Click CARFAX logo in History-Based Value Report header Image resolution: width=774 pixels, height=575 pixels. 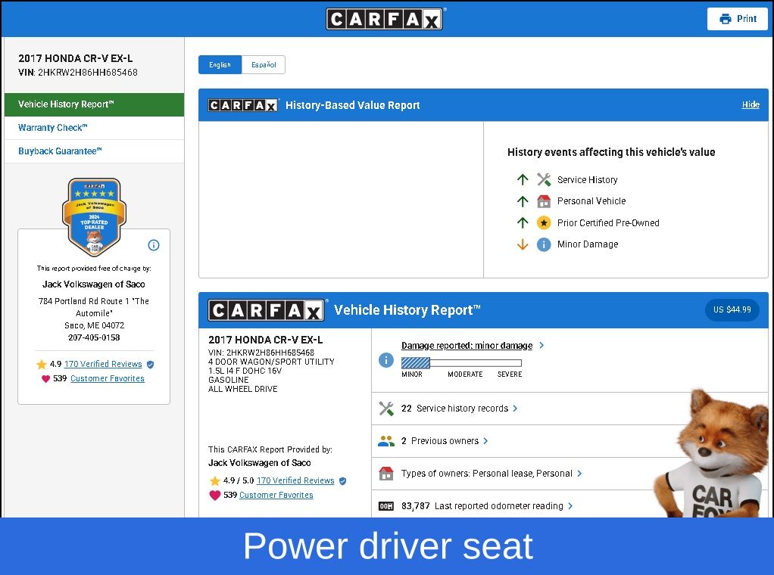[243, 105]
